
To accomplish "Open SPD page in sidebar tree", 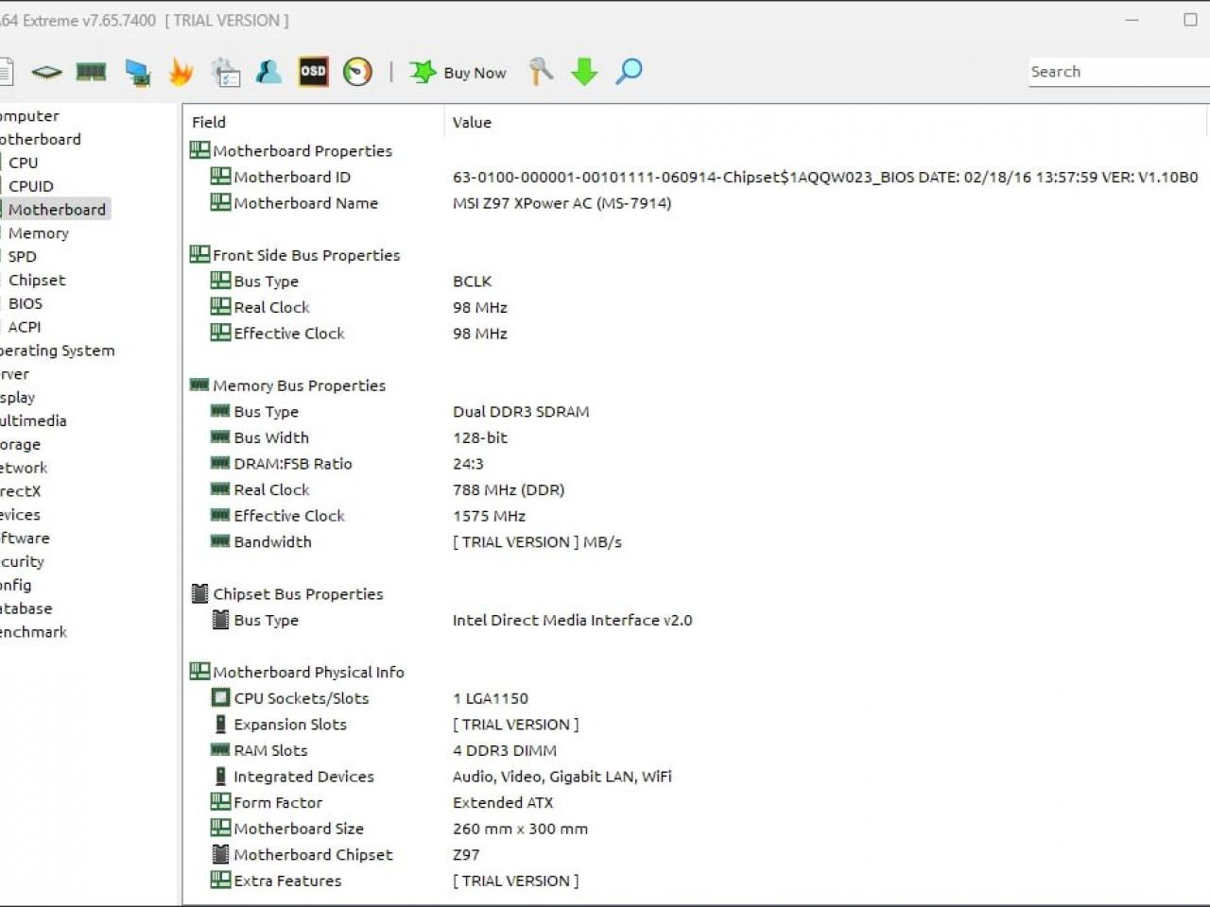I will point(23,256).
